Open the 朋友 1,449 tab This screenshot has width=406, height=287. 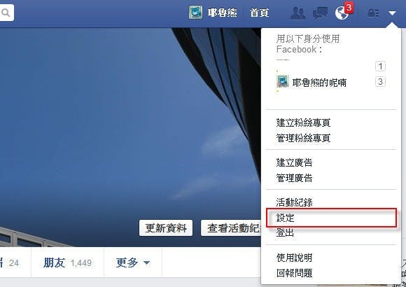tap(68, 262)
